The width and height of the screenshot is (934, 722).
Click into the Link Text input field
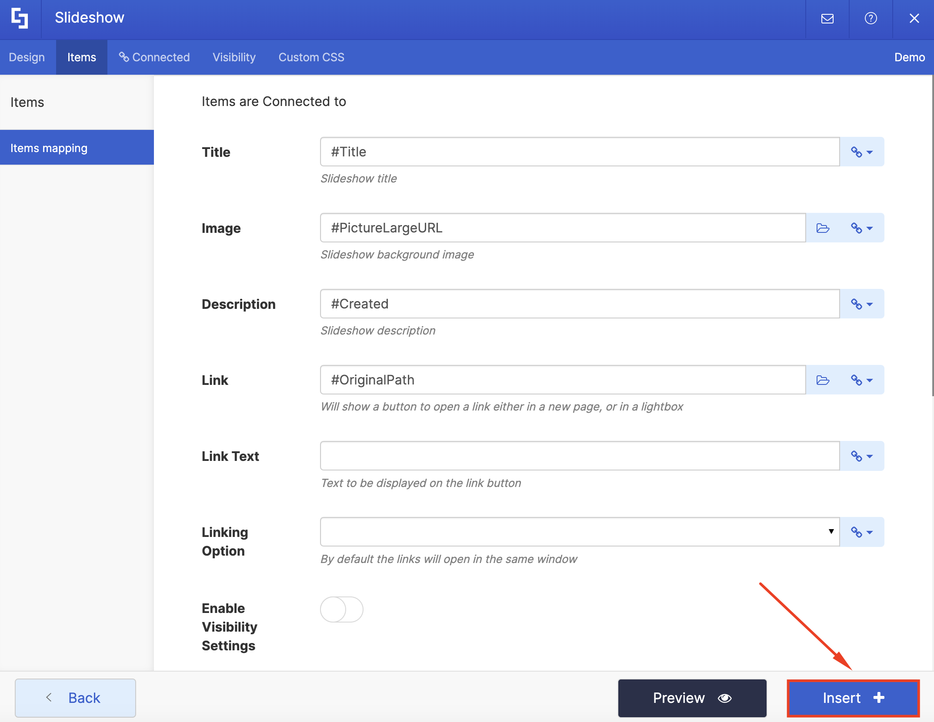coord(579,456)
